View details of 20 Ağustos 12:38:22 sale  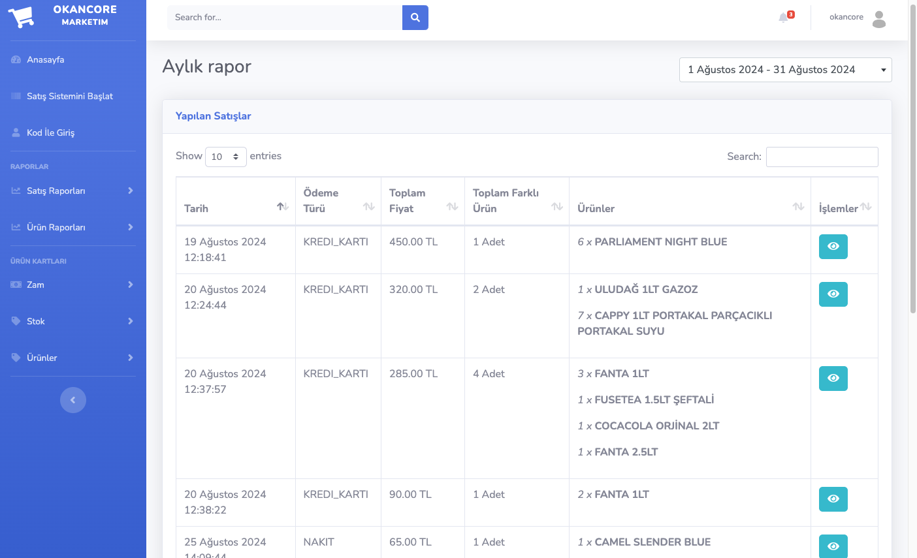coord(833,499)
